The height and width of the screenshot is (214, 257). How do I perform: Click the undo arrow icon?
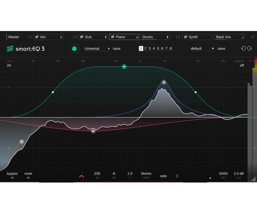[x=244, y=48]
